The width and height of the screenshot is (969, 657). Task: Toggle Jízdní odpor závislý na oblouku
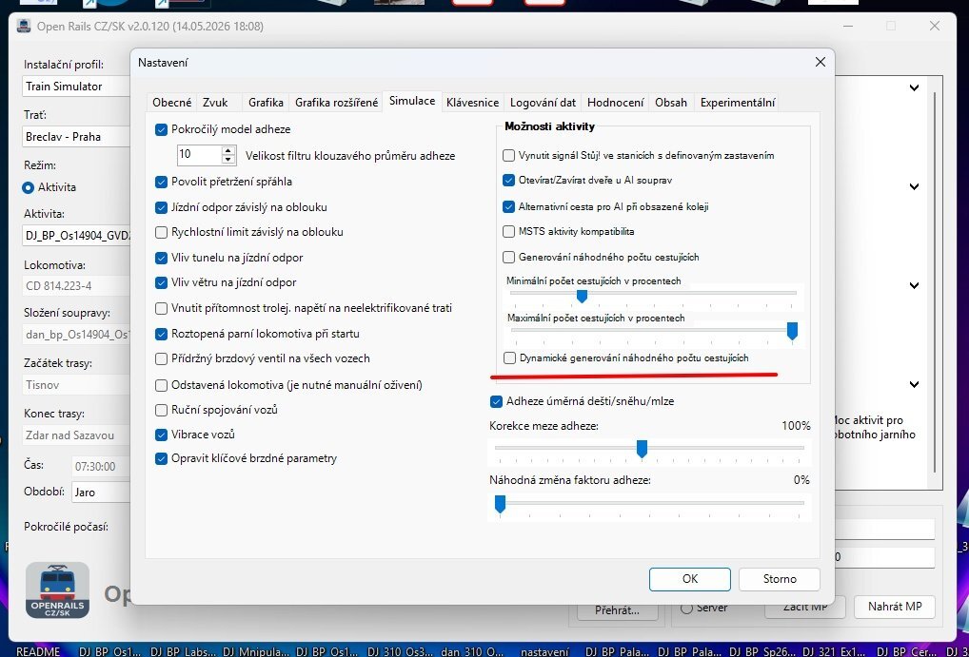161,207
